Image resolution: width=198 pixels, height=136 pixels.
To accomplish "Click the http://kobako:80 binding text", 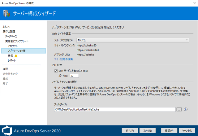I will (x=87, y=45).
